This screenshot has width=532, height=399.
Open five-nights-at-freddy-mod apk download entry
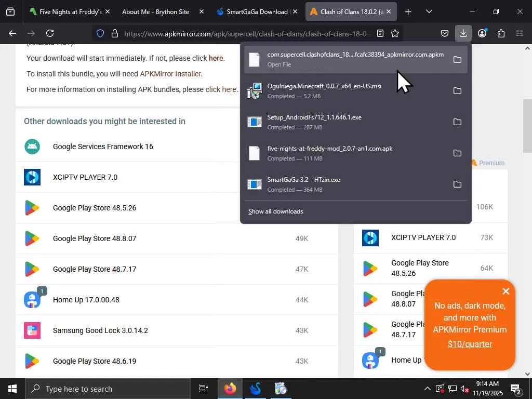pos(346,153)
